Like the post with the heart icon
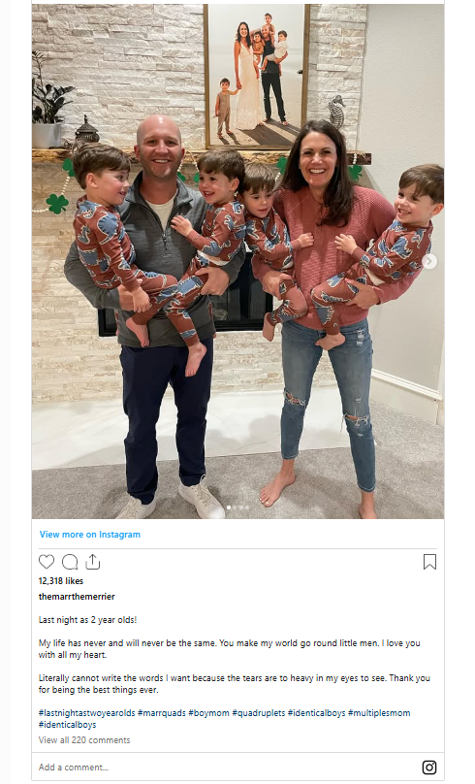Image resolution: width=475 pixels, height=784 pixels. [x=47, y=562]
